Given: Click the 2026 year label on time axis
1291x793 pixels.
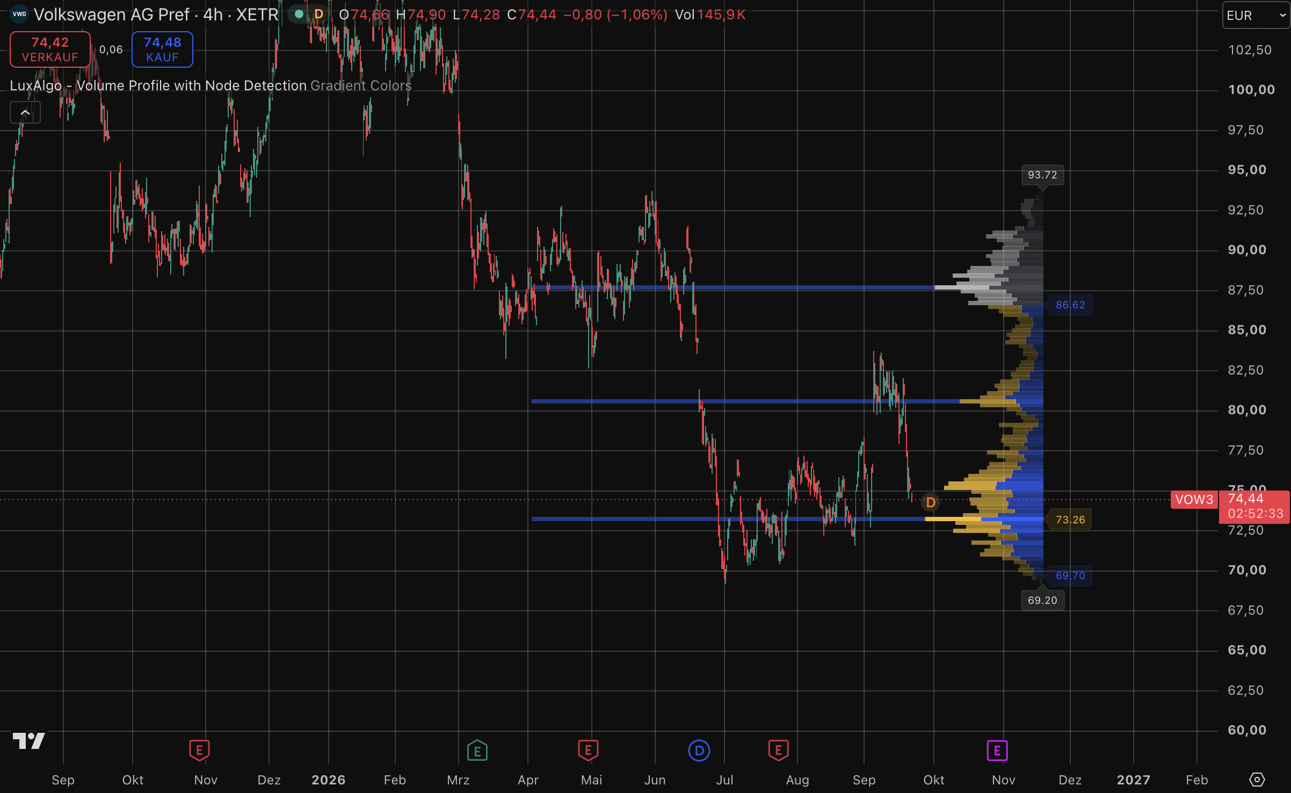Looking at the screenshot, I should click(329, 780).
